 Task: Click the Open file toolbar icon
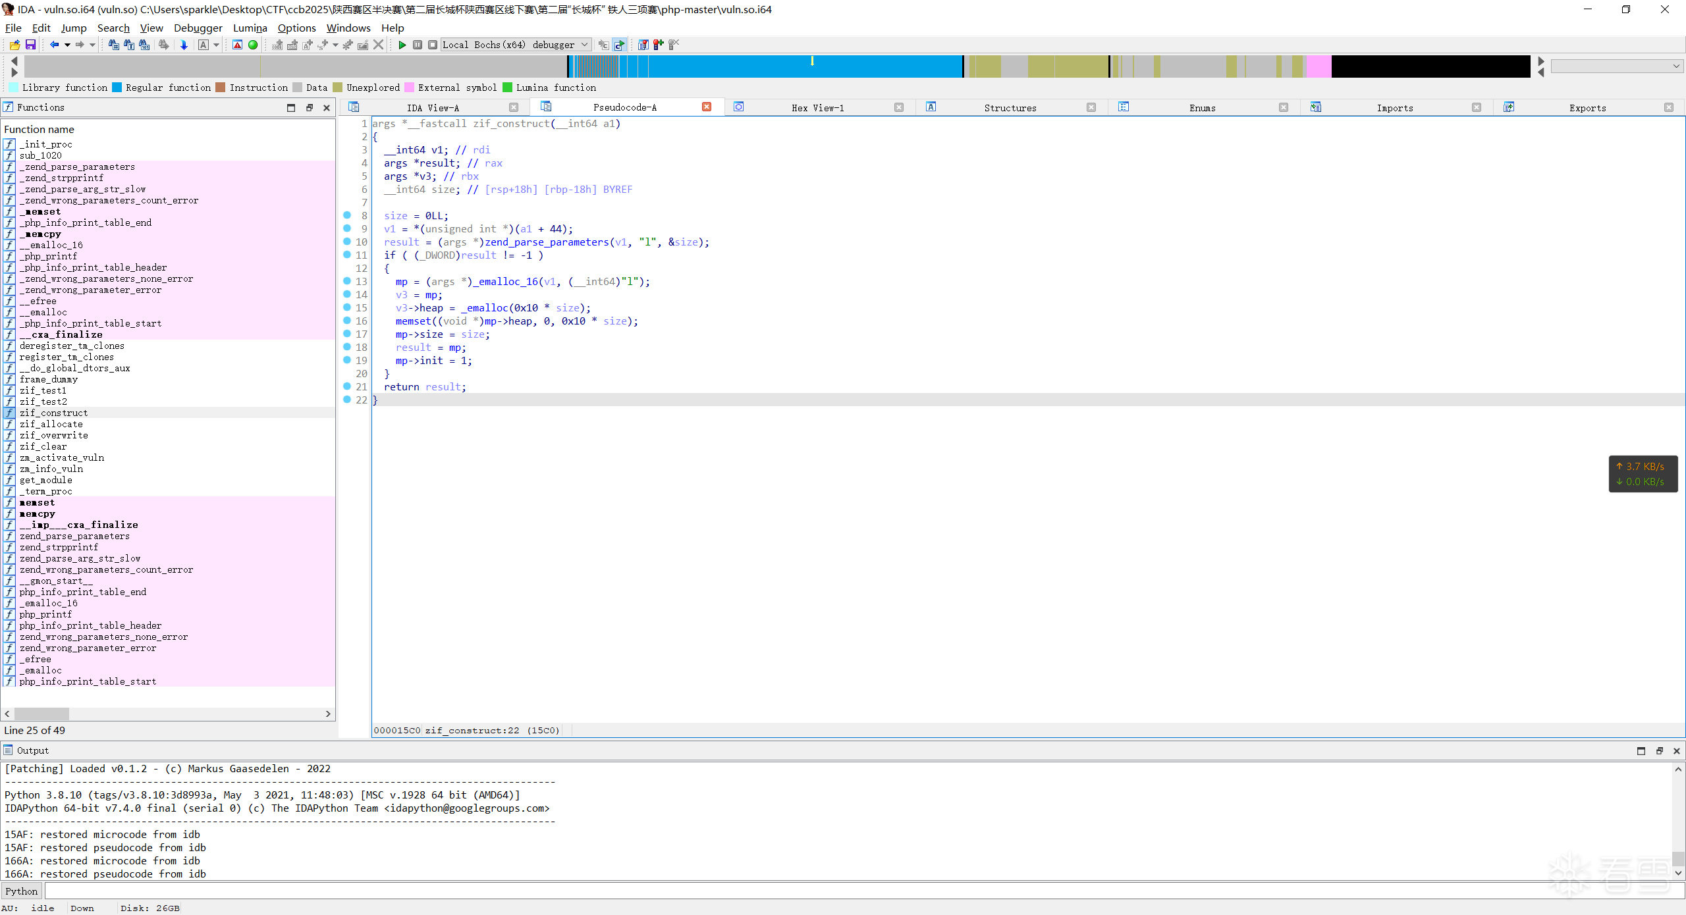coord(14,45)
